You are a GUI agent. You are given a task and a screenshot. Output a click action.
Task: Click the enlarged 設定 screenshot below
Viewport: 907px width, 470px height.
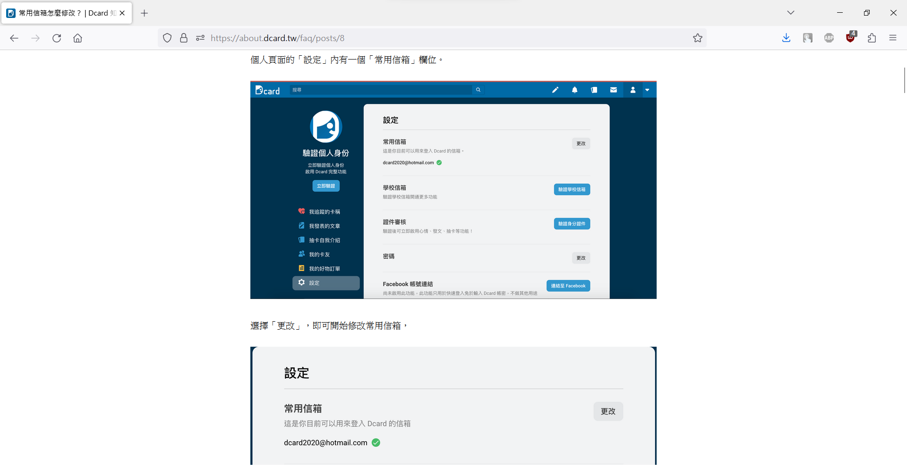453,406
